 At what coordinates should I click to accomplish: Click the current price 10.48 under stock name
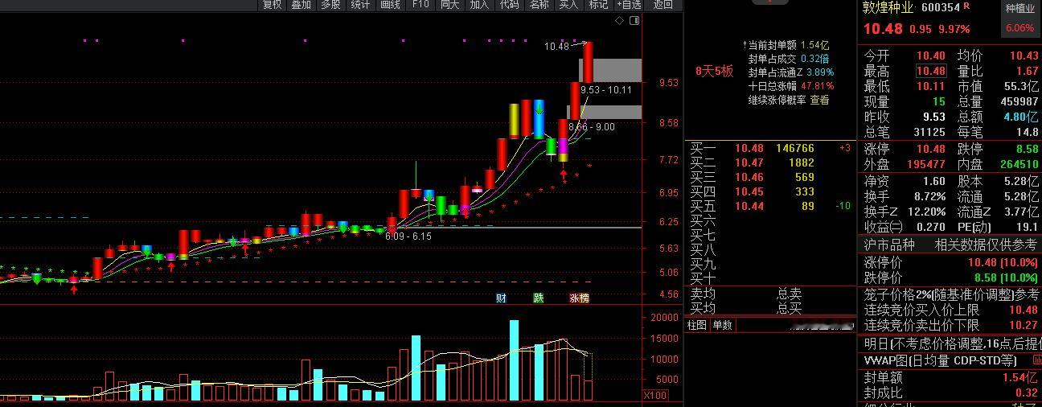(x=883, y=29)
